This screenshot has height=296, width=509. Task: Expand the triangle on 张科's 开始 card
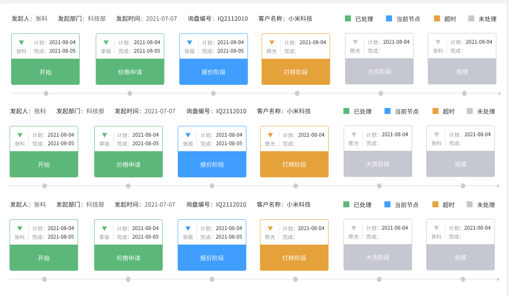click(20, 42)
